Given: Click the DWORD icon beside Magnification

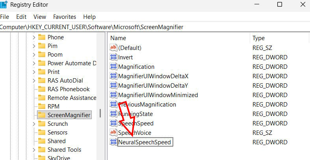Looking at the screenshot, I should tap(113, 67).
